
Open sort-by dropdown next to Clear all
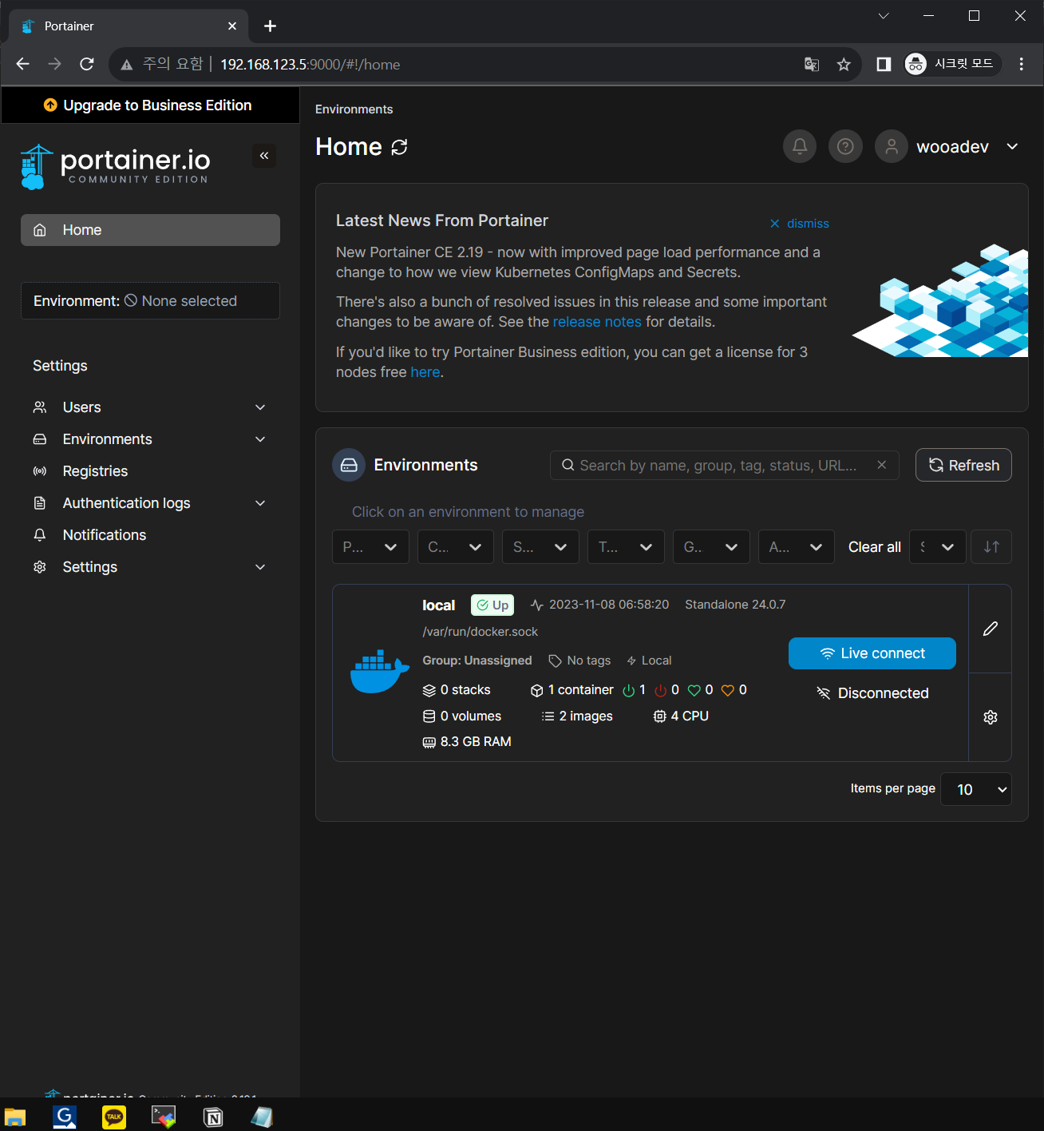[x=938, y=547]
